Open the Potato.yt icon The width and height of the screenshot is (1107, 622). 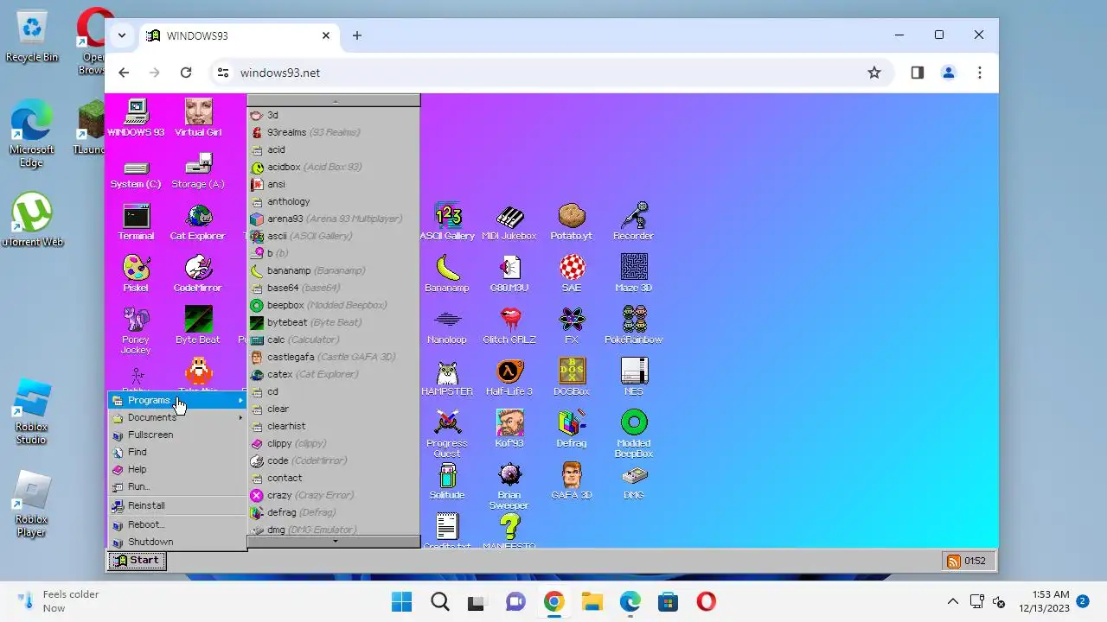pos(572,222)
